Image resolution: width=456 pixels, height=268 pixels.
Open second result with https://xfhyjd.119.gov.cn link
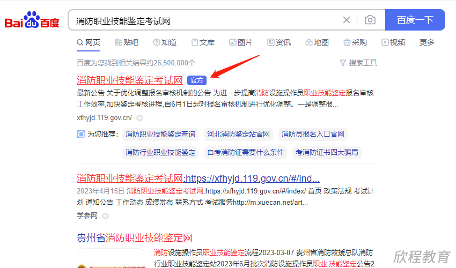pos(198,178)
